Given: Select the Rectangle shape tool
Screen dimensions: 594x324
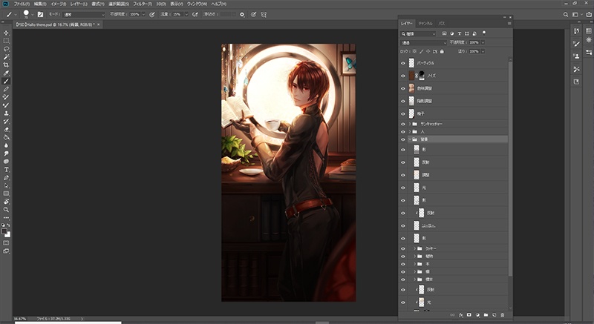Looking at the screenshot, I should pos(6,194).
